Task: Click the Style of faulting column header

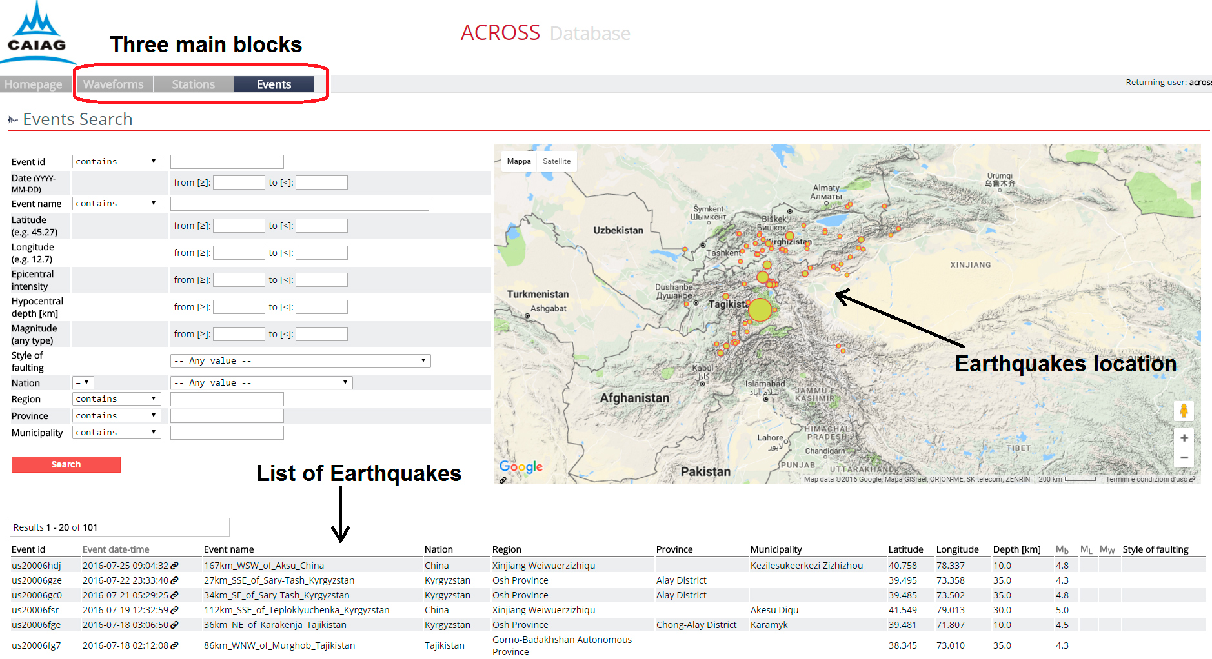Action: pos(1155,549)
